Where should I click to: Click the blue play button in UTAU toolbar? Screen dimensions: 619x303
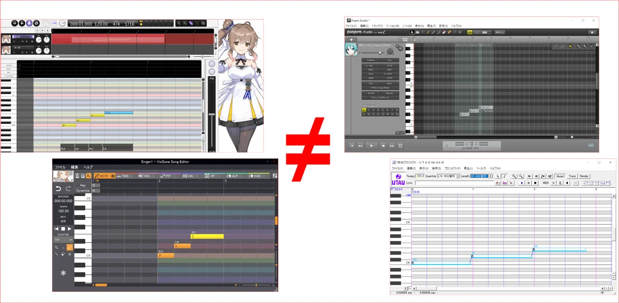522,183
